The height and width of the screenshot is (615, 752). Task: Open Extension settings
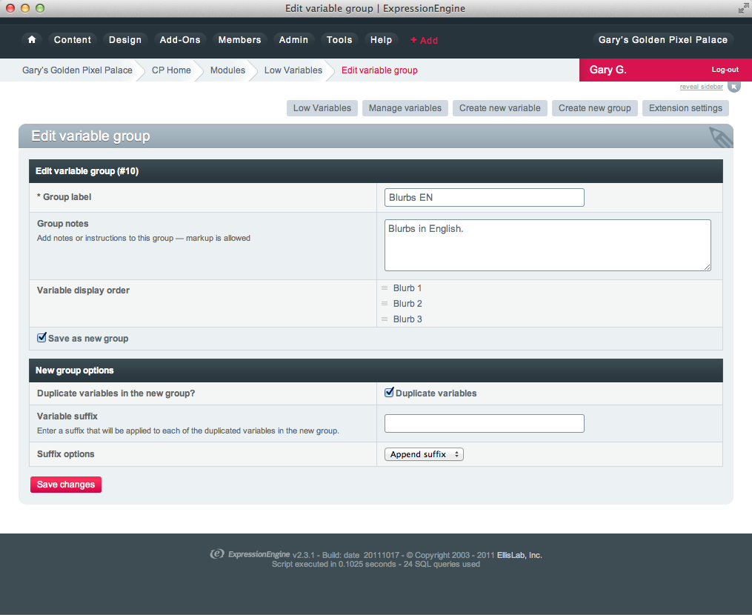pos(685,108)
